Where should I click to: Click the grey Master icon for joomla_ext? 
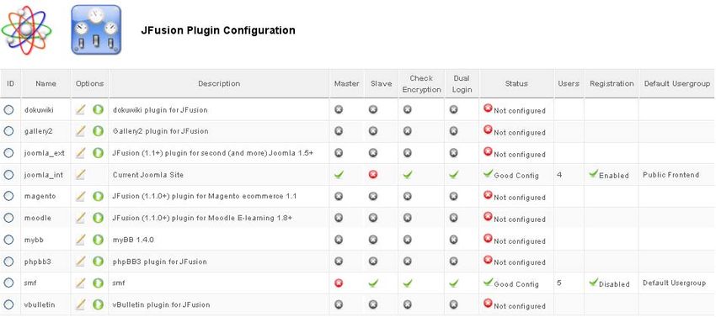pyautogui.click(x=339, y=153)
